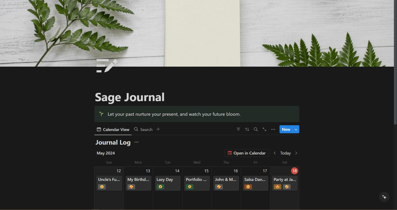This screenshot has height=210, width=397.
Task: Click the May 2024 month label
Action: [106, 153]
